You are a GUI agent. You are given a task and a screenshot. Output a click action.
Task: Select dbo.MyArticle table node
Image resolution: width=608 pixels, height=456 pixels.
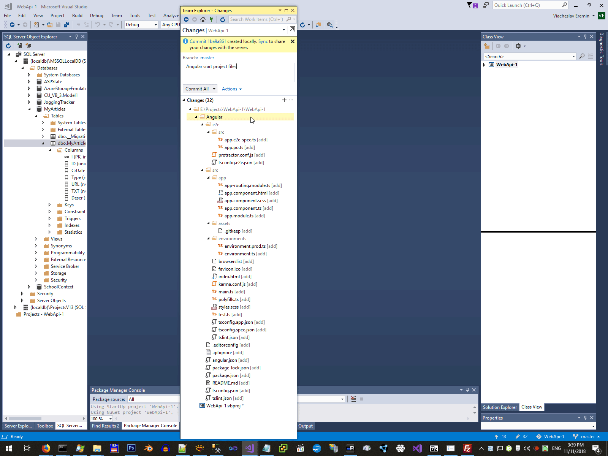(x=71, y=143)
